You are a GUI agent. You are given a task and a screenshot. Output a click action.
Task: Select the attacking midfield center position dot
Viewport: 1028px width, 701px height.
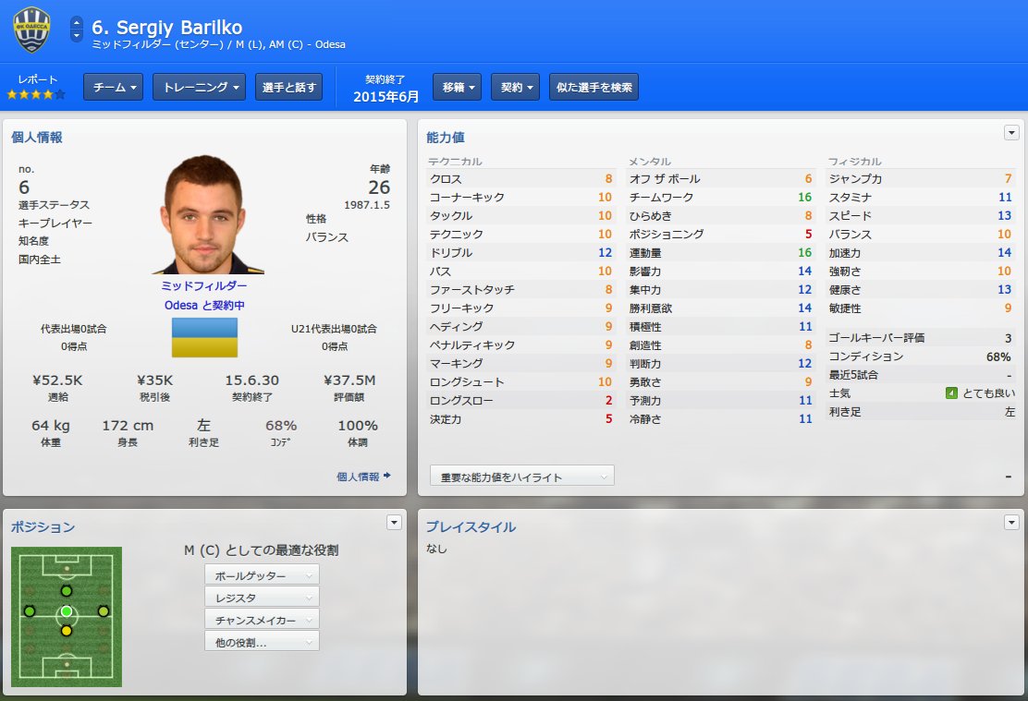click(x=67, y=591)
